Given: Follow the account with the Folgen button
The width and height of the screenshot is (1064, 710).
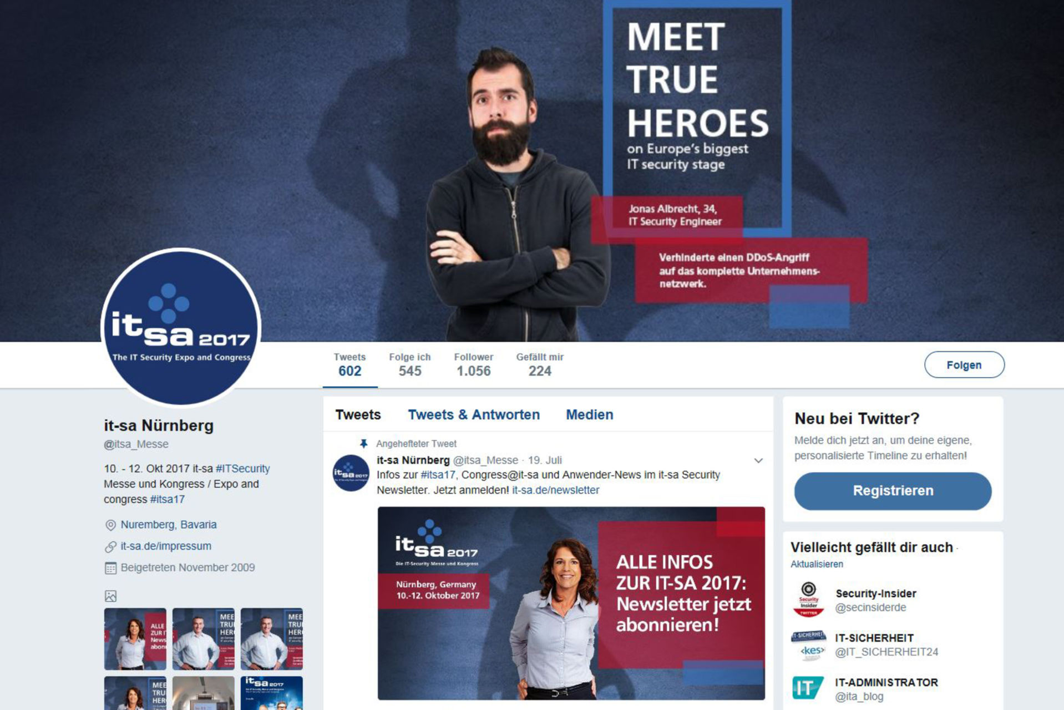Looking at the screenshot, I should point(964,365).
